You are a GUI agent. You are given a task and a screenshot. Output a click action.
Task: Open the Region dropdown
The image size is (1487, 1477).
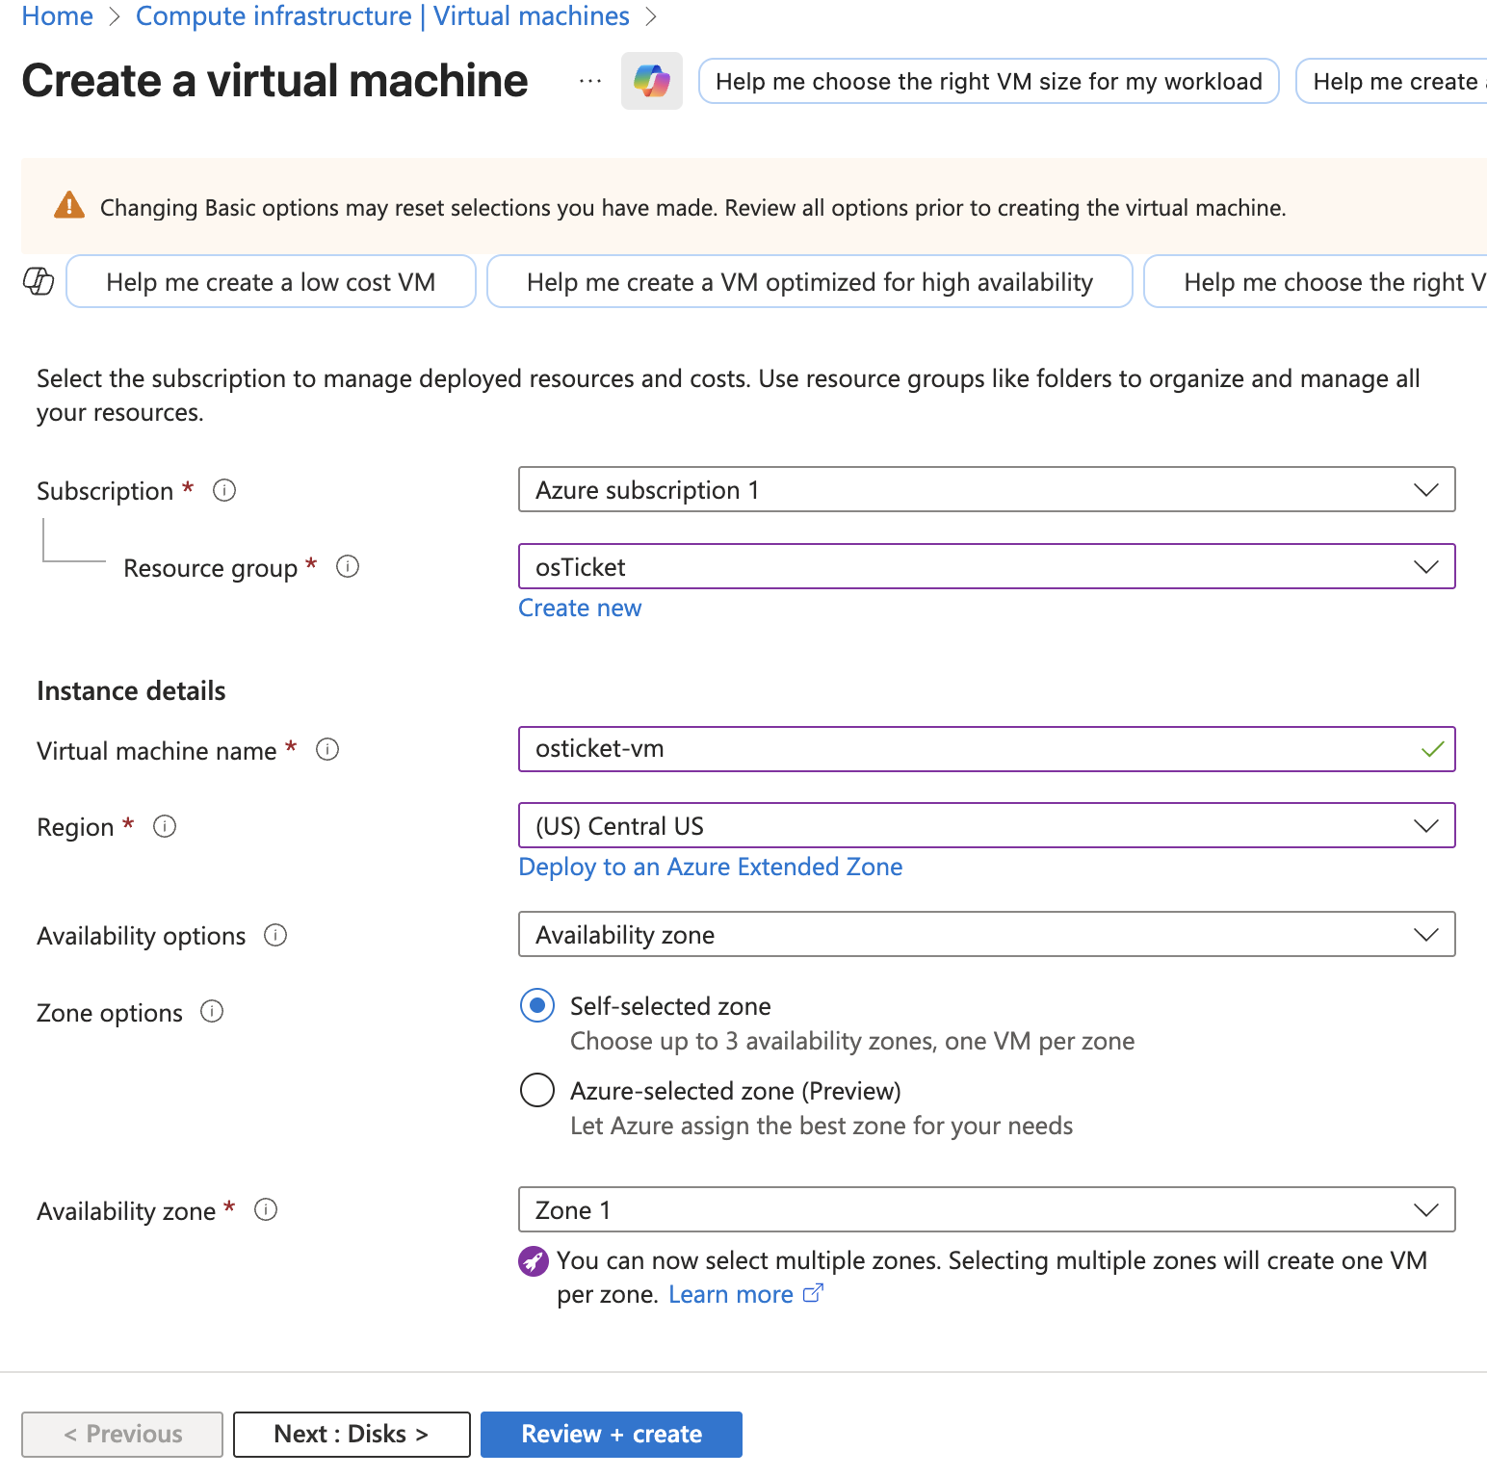coord(986,826)
